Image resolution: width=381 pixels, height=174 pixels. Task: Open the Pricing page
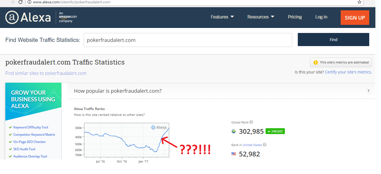coord(295,17)
